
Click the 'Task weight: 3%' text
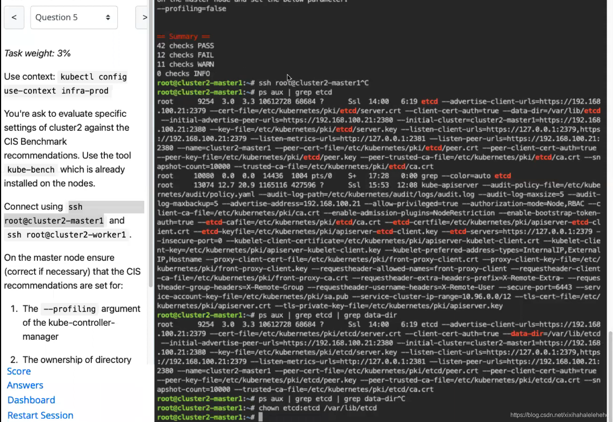[x=37, y=53]
